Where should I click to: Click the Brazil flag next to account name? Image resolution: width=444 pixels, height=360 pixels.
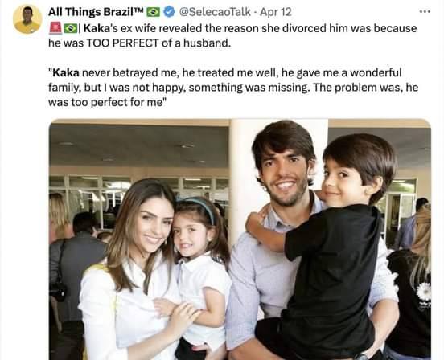point(153,12)
